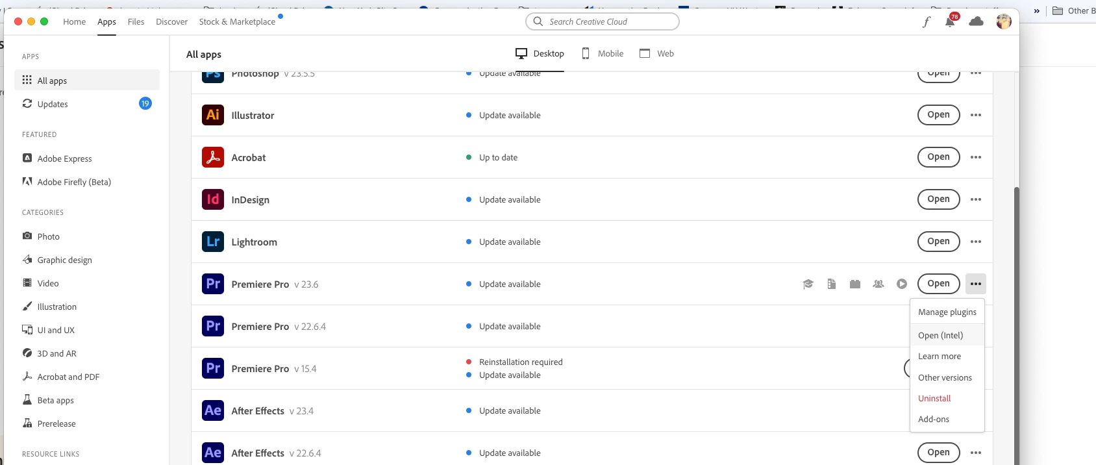Select the Desktop apps tab
Viewport: 1096px width, 465px height.
click(x=540, y=54)
